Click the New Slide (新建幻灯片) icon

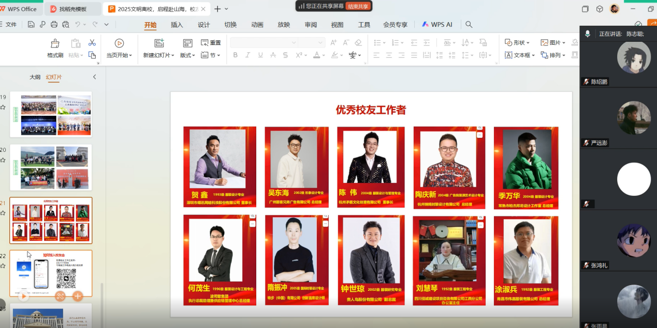pyautogui.click(x=159, y=43)
